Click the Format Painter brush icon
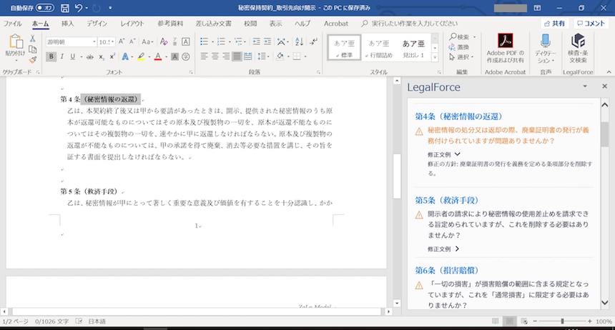The height and width of the screenshot is (330, 615). point(33,60)
